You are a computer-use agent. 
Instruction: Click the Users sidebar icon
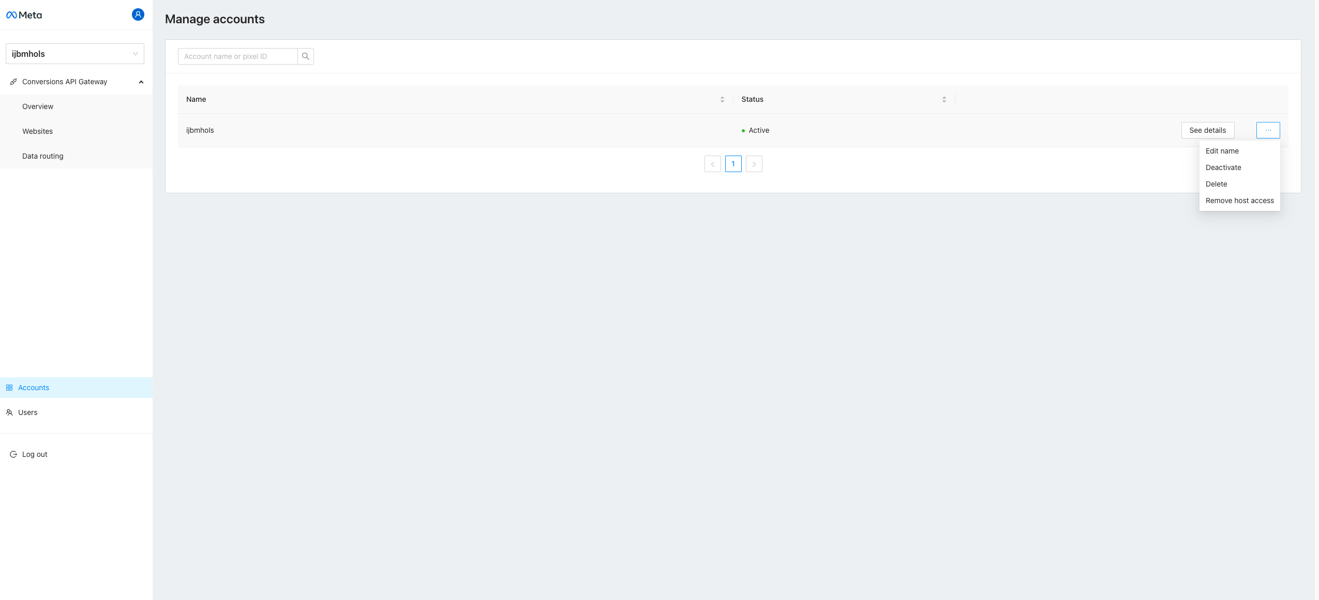coord(9,412)
